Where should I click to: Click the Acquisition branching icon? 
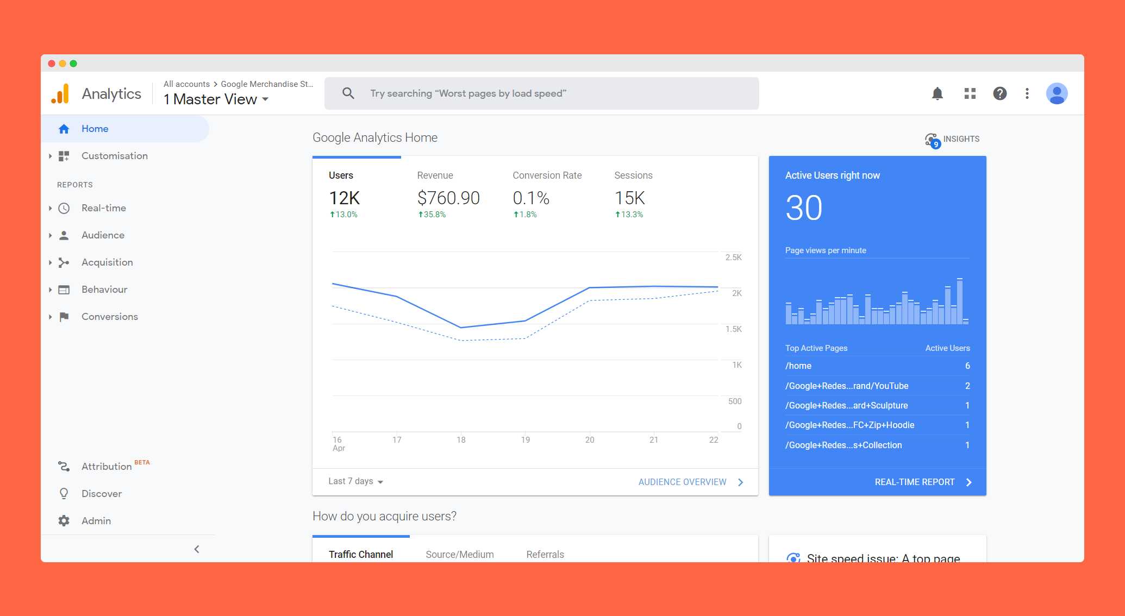tap(64, 262)
